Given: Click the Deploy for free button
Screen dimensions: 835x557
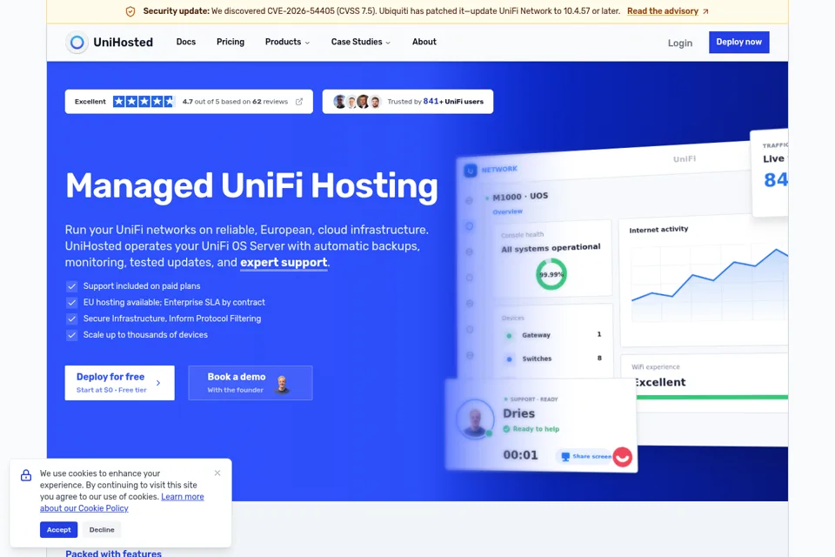Looking at the screenshot, I should [x=120, y=383].
